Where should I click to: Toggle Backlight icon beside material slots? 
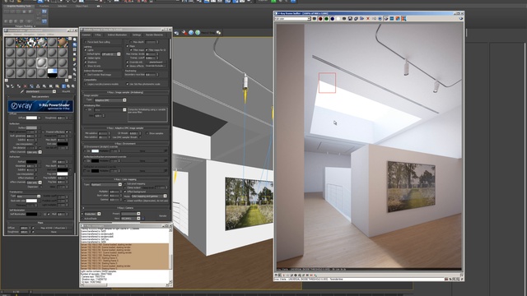(74, 44)
